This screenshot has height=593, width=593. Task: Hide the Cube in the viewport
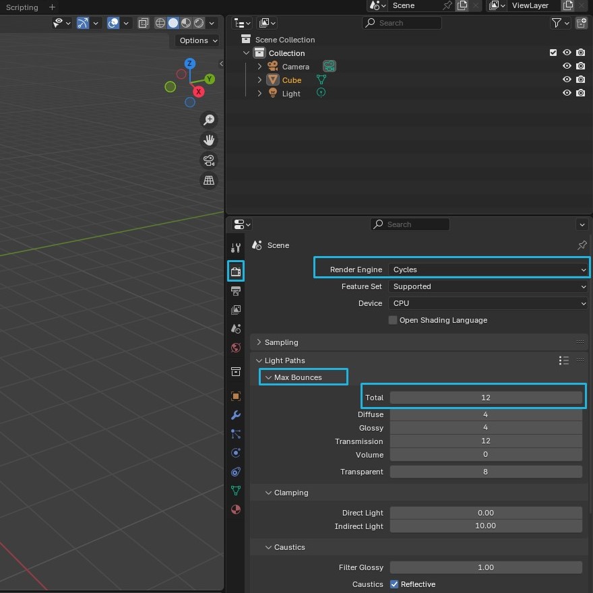point(567,80)
